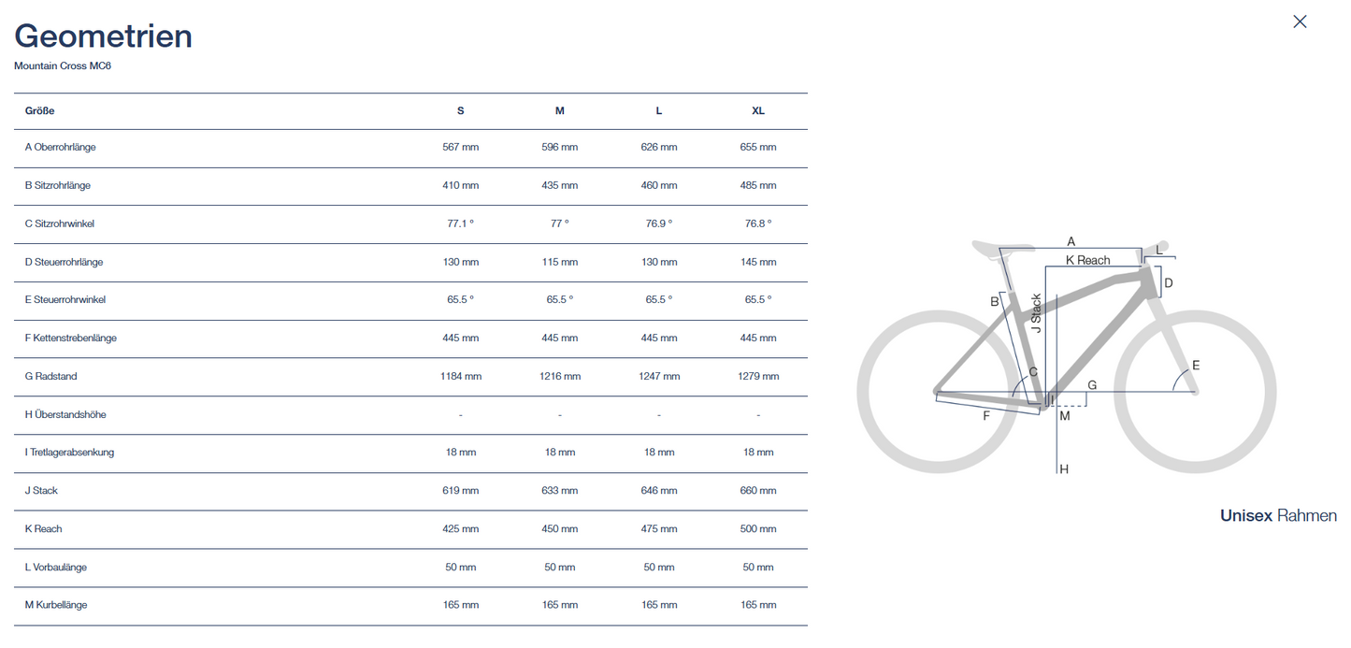Viewport: 1351px width, 648px height.
Task: Click the 'Unisex Rahmen' caption
Action: point(1278,515)
